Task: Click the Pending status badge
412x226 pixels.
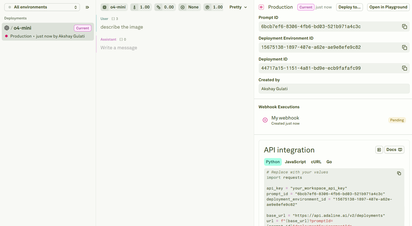Action: (x=397, y=120)
